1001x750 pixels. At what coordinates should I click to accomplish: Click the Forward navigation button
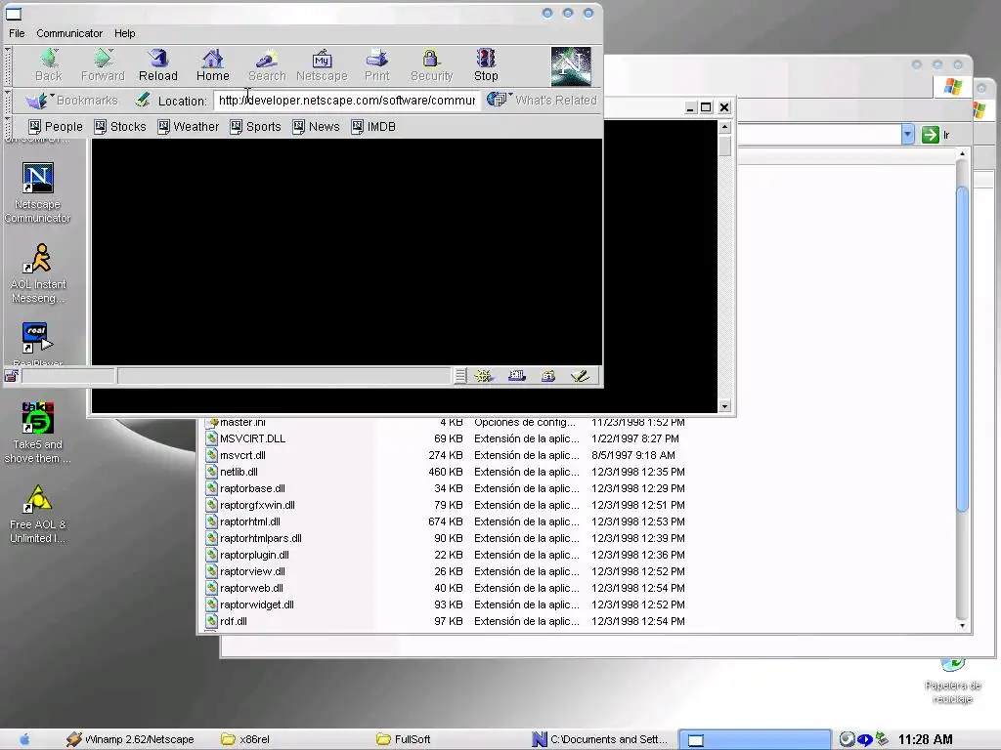point(103,66)
